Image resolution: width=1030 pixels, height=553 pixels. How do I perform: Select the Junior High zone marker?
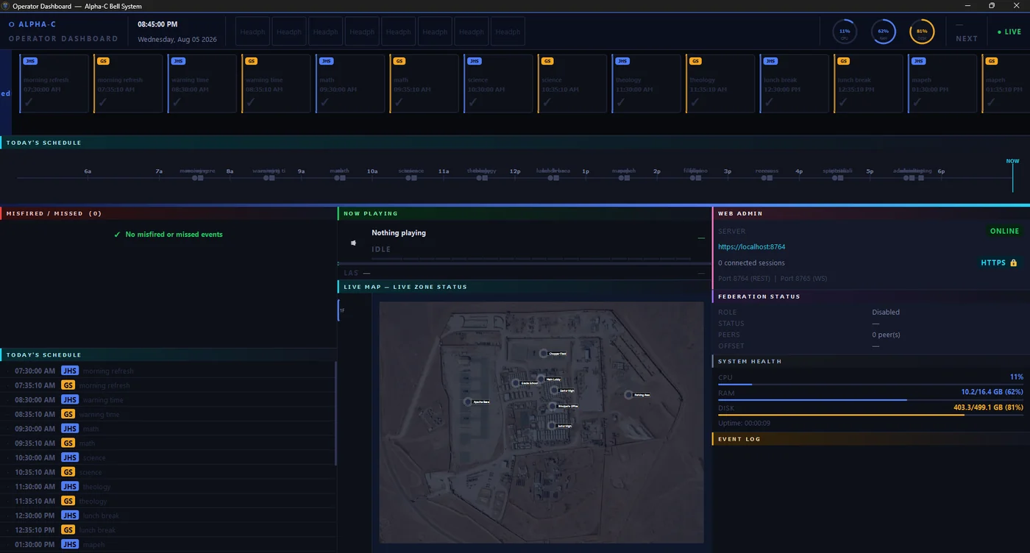tap(551, 426)
